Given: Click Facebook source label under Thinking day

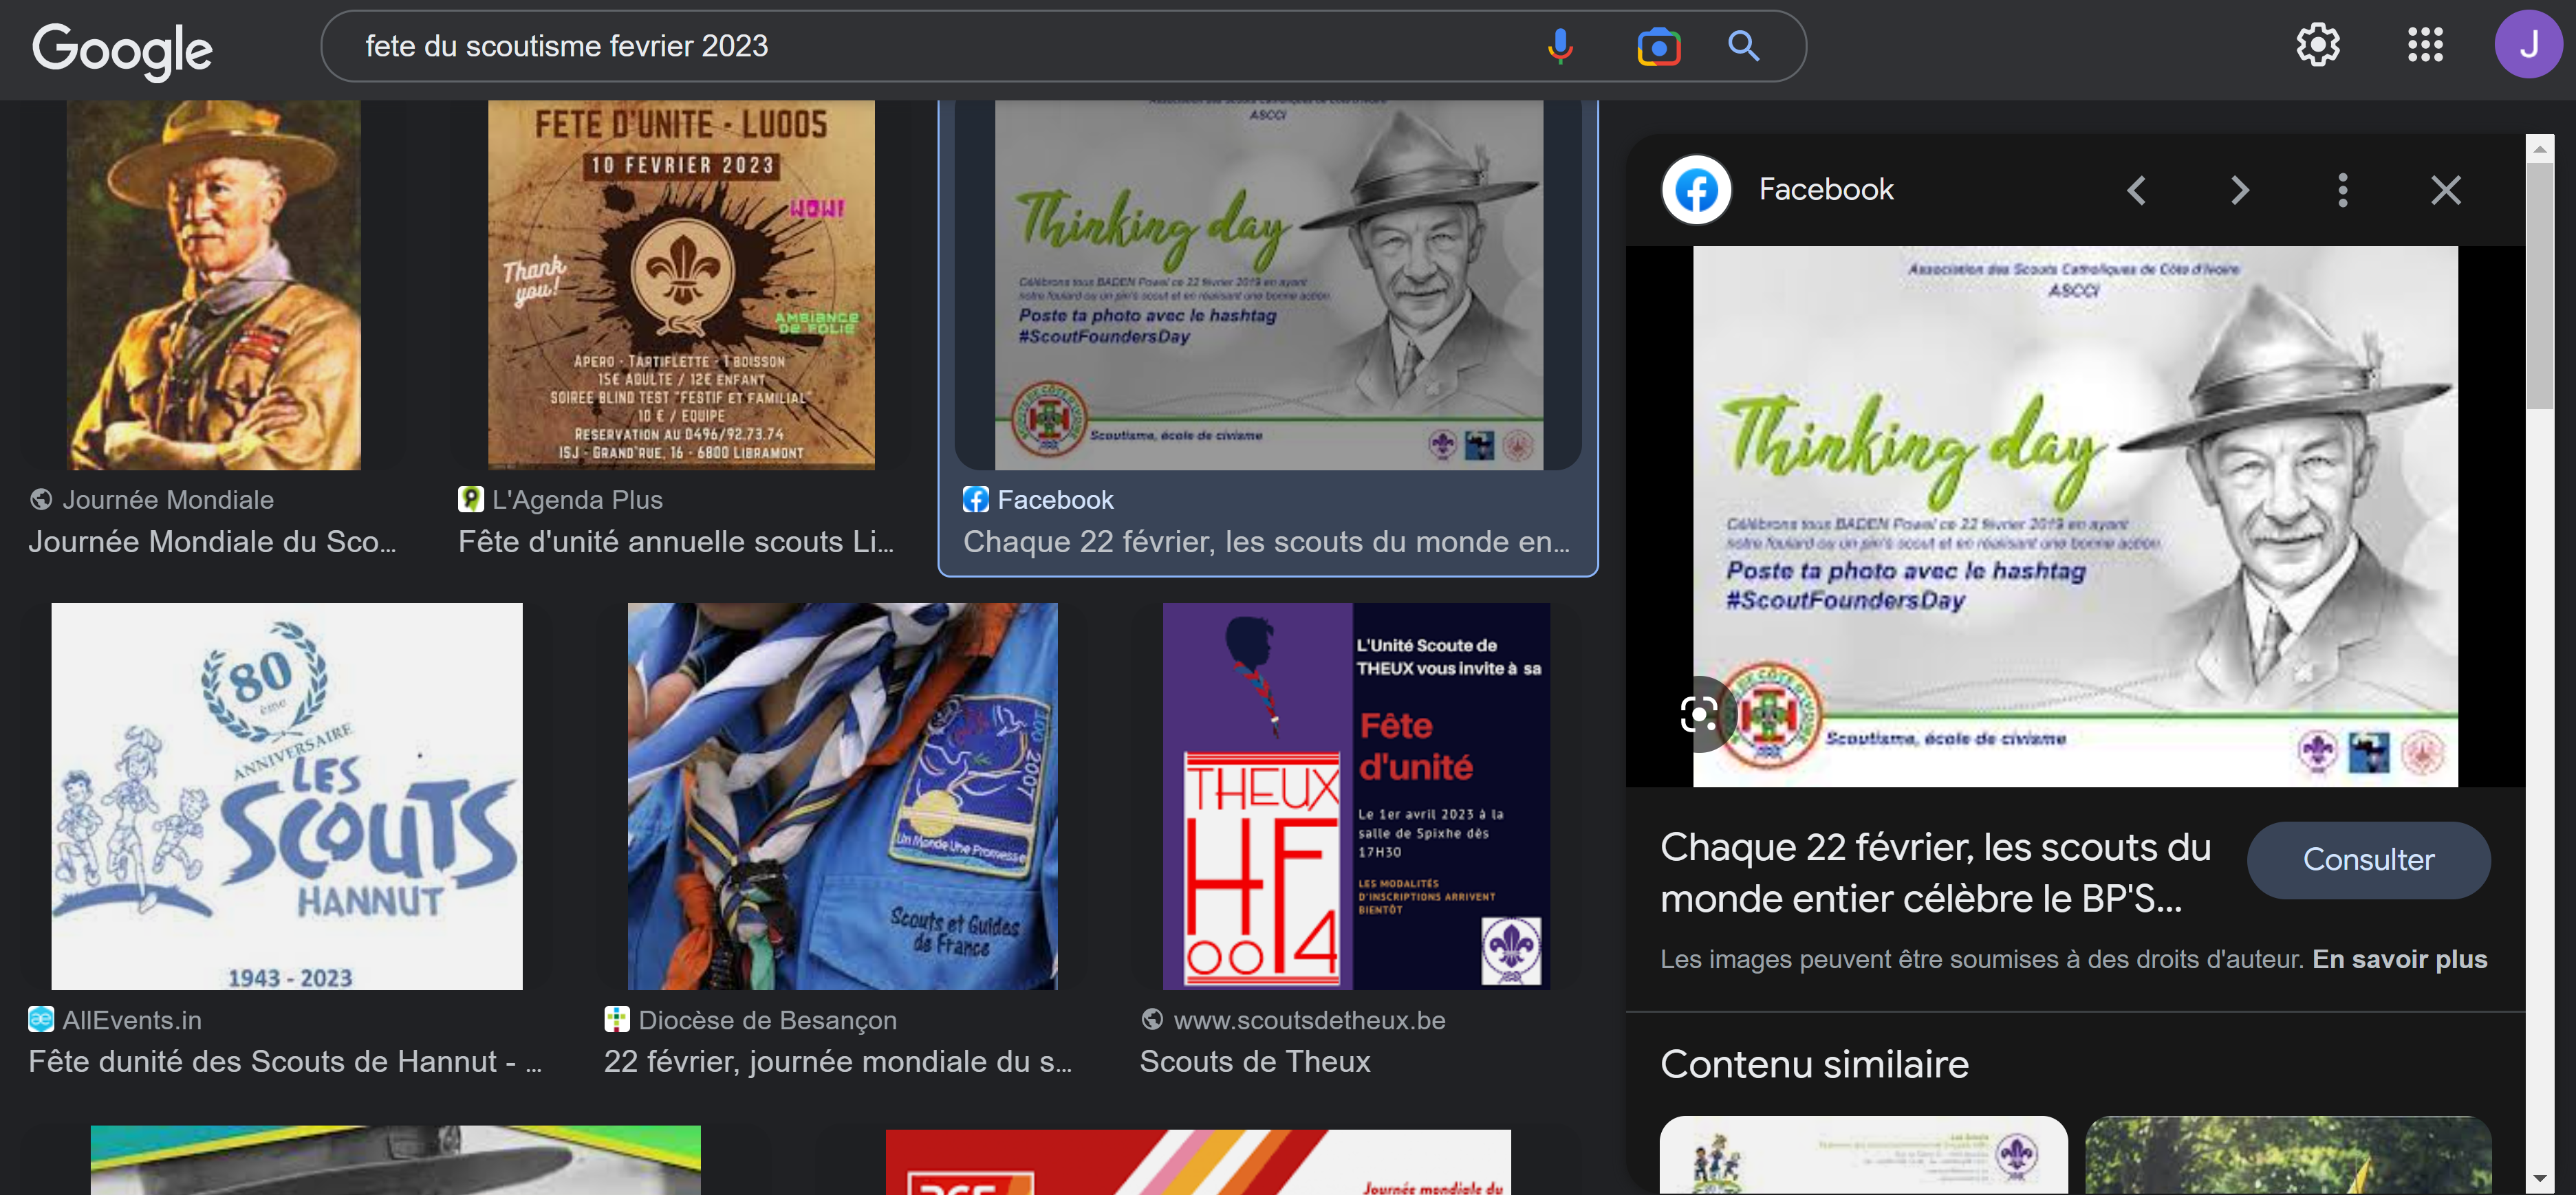Looking at the screenshot, I should 1055,499.
